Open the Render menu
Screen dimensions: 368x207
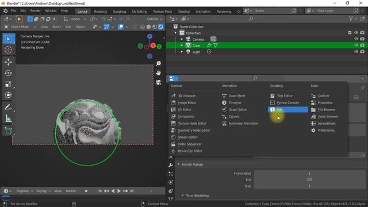tap(36, 11)
